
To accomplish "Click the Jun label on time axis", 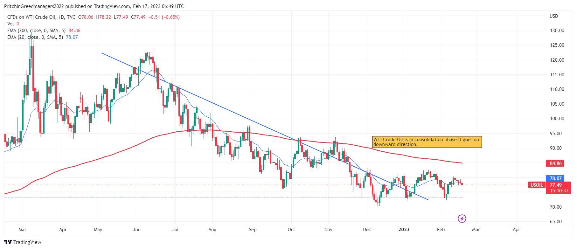I will click(x=137, y=230).
